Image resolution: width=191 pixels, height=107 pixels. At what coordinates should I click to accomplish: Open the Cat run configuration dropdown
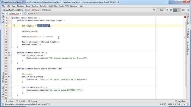[161, 10]
